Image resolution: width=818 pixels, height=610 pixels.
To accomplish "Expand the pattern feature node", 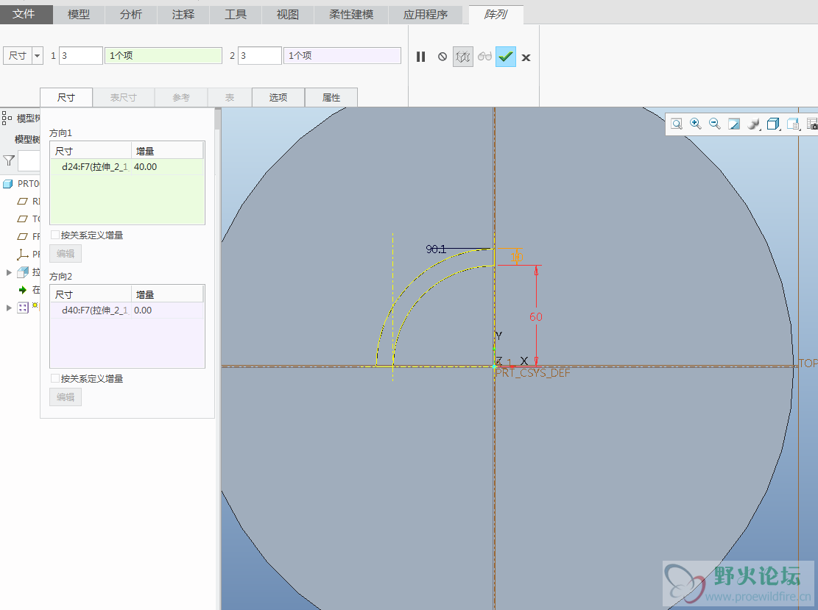I will coord(9,308).
